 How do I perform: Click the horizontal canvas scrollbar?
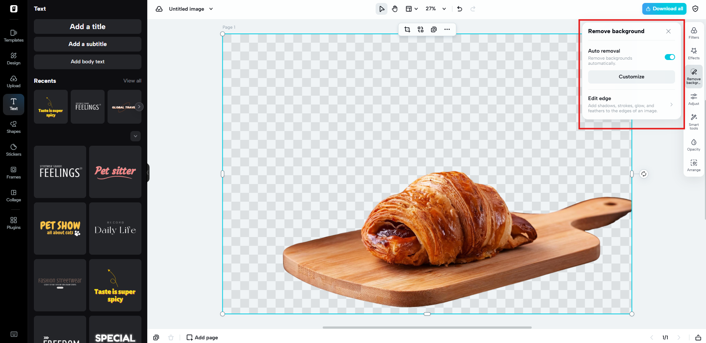(x=427, y=327)
